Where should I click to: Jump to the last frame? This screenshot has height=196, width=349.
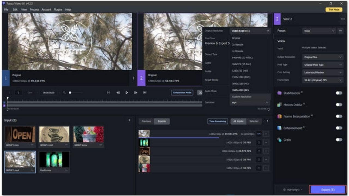click(145, 93)
